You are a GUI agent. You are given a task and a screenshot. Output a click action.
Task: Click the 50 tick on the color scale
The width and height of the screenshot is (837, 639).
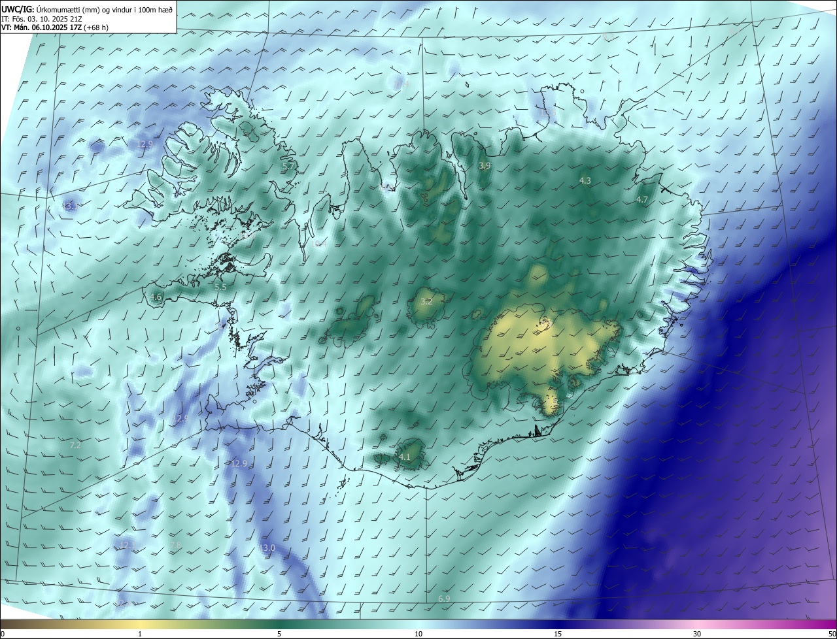tap(832, 634)
